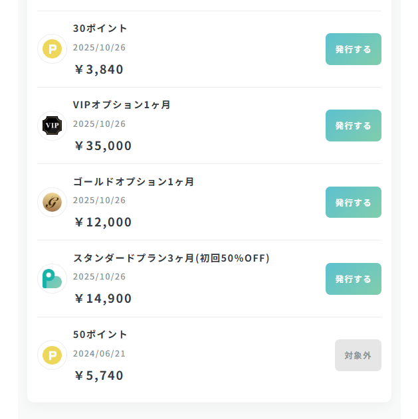Hit 発行する for スタンダードプラン3ヶ月
The image size is (418, 419).
tap(353, 279)
